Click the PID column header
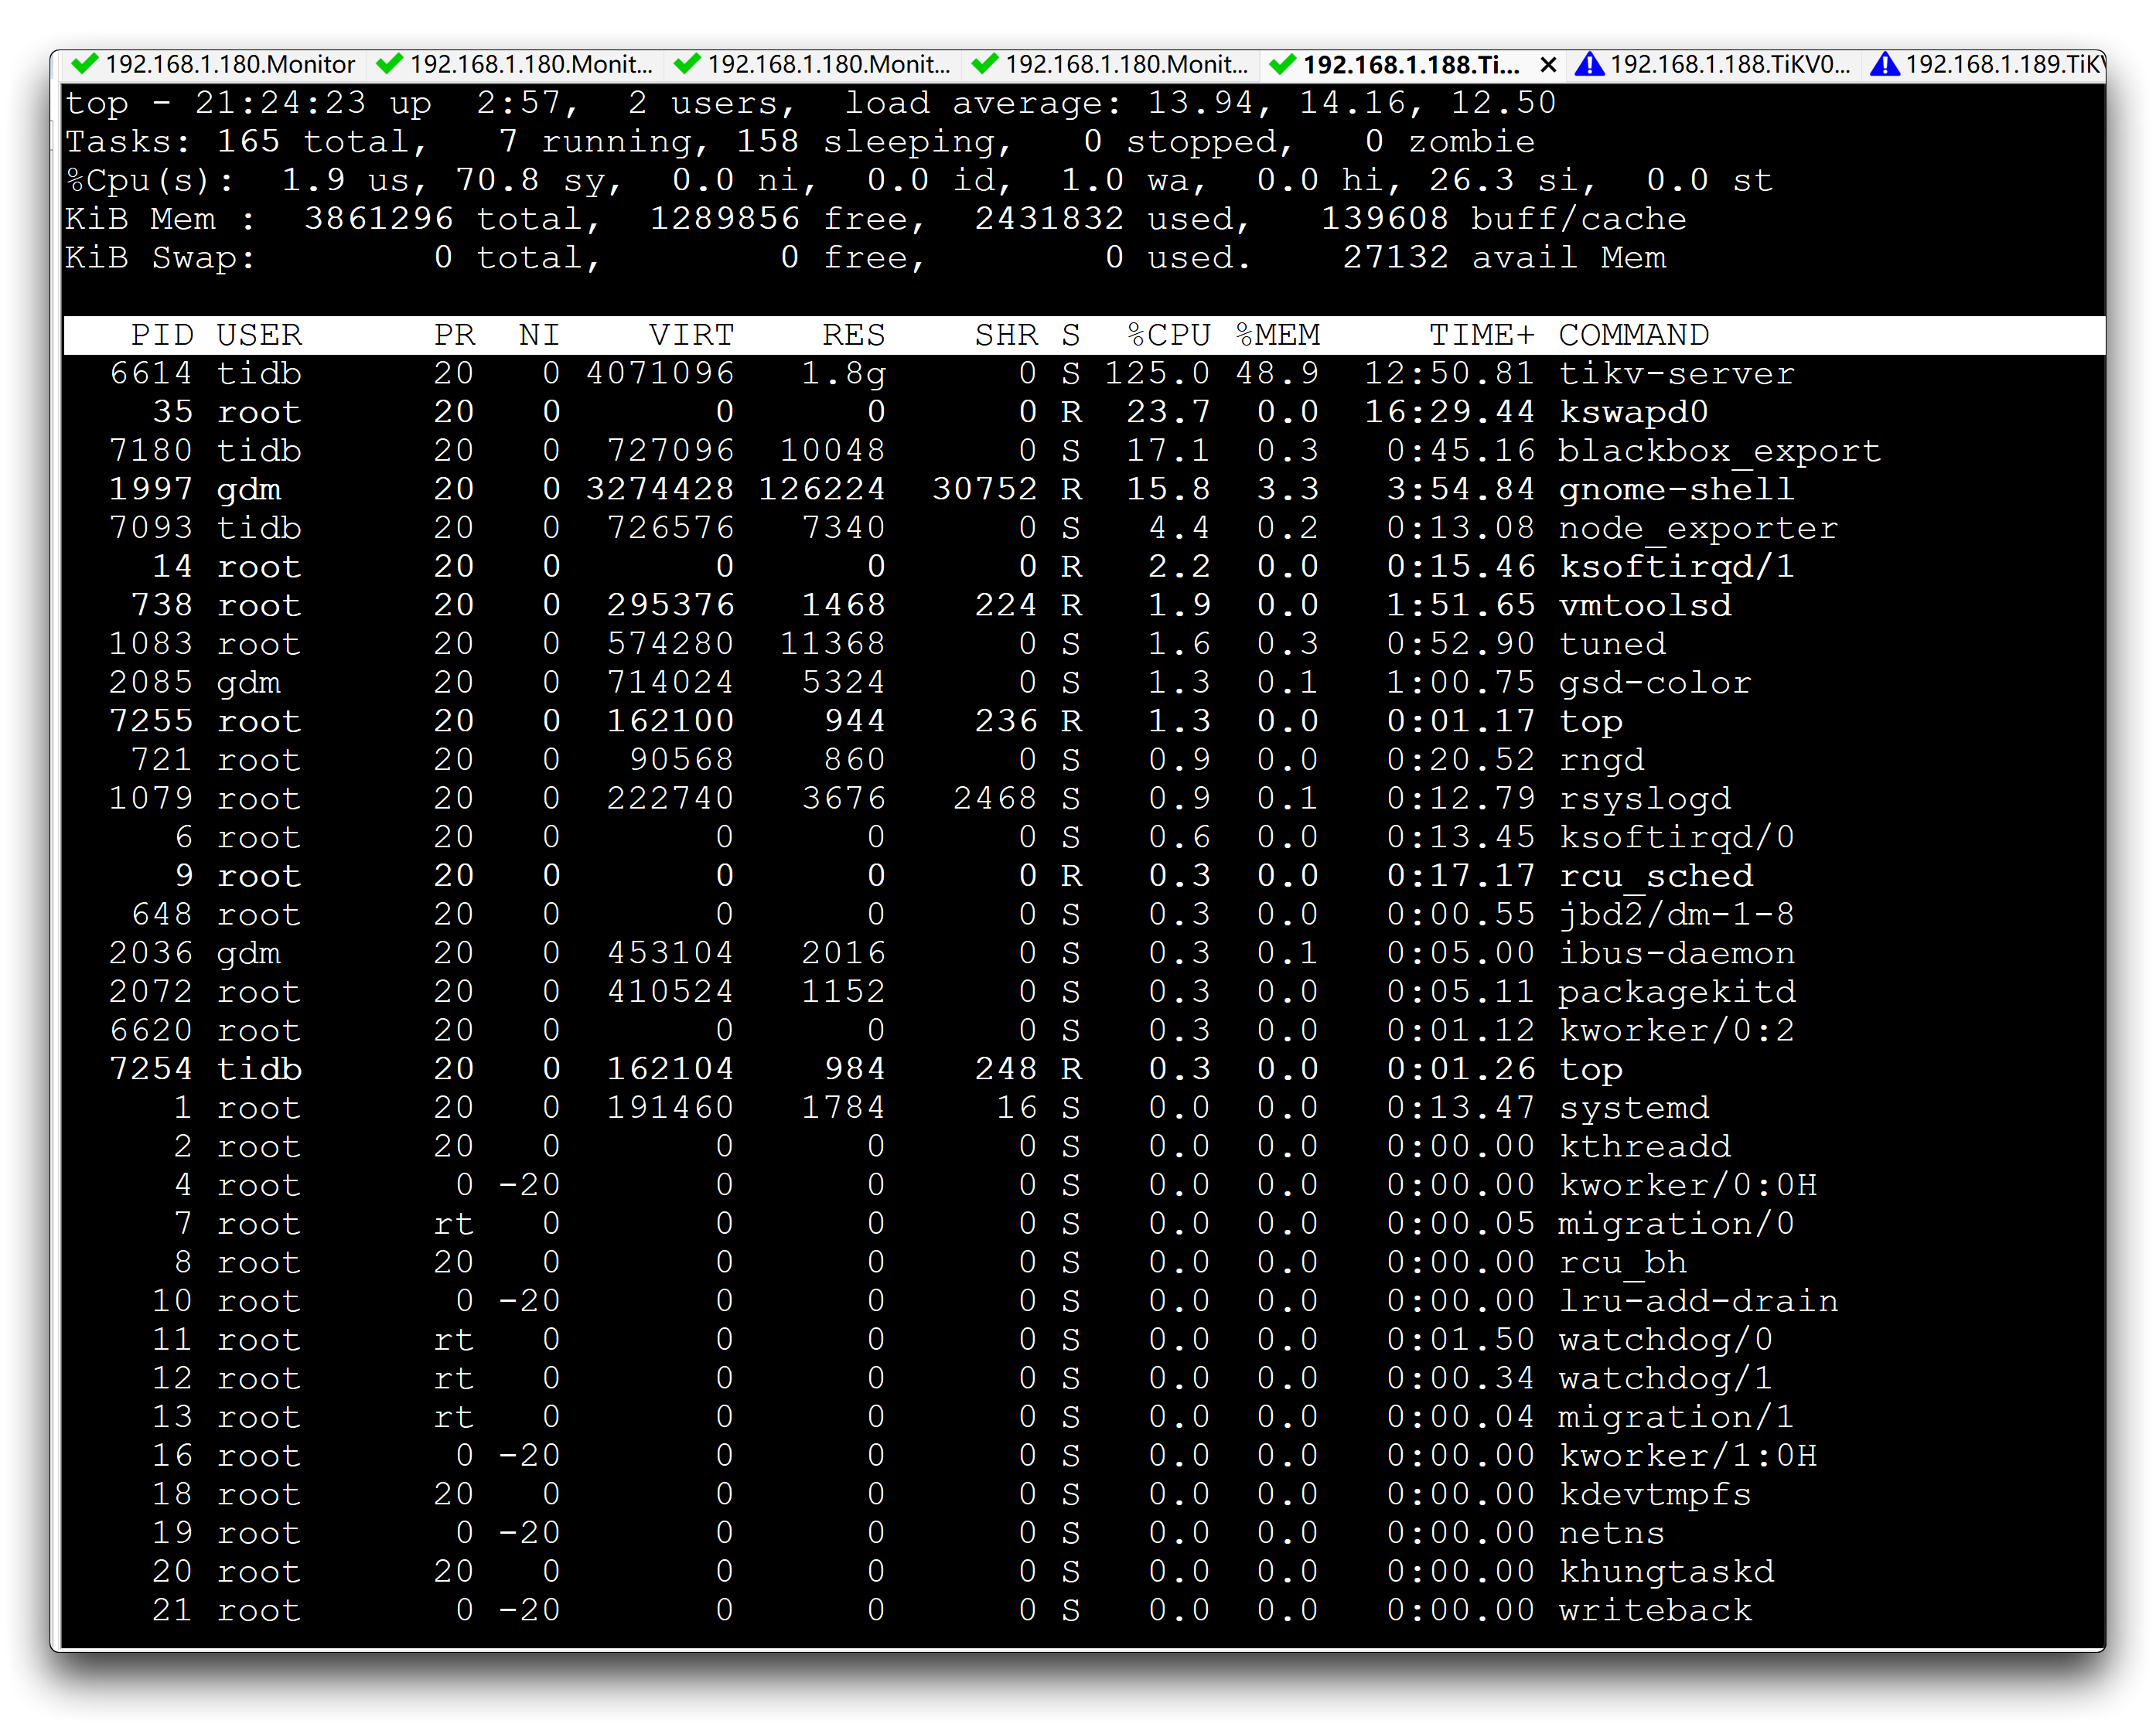This screenshot has width=2156, height=1727. point(161,335)
